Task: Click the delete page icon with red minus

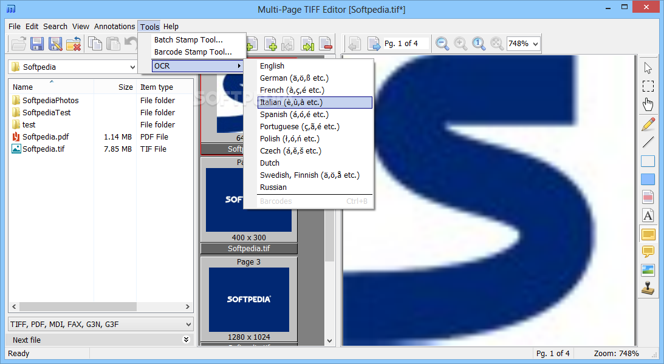Action: pyautogui.click(x=325, y=44)
